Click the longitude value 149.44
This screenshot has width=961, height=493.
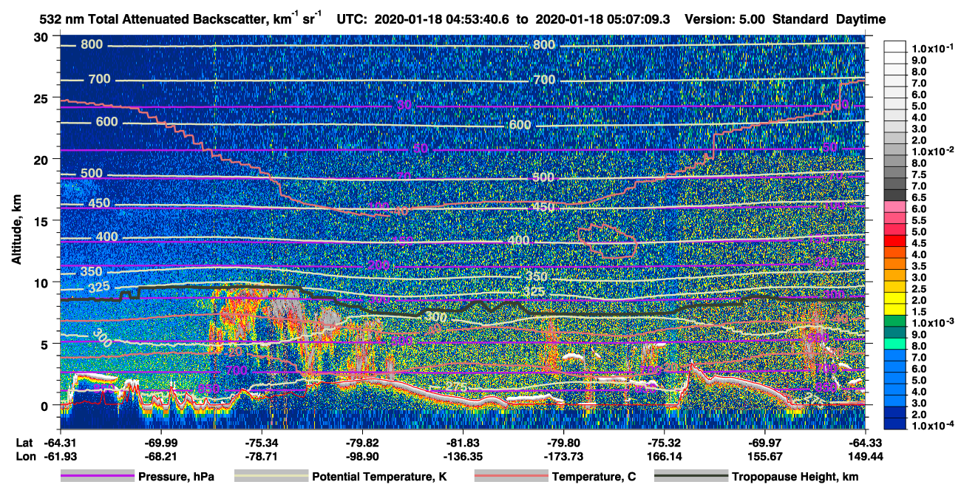click(865, 457)
